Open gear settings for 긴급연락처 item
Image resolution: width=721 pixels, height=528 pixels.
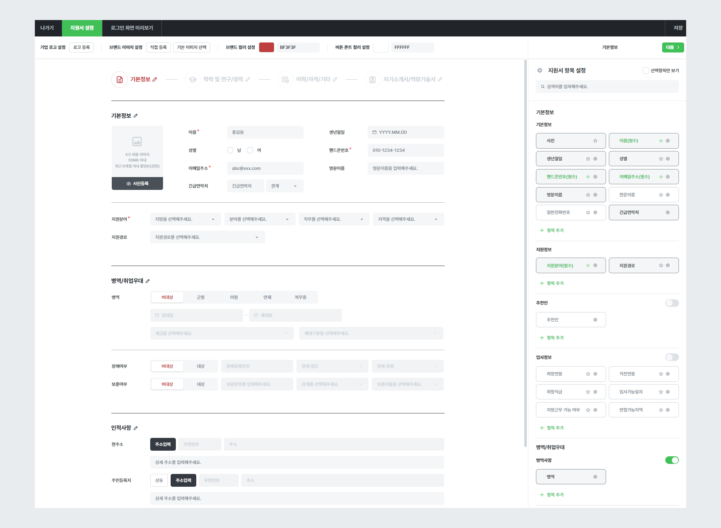(x=668, y=212)
